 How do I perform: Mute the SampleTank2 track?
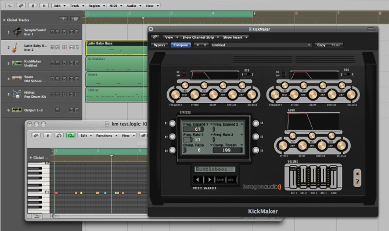[71, 32]
